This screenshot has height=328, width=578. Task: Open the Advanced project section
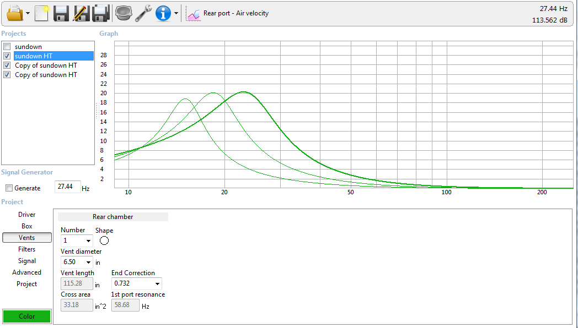[27, 272]
